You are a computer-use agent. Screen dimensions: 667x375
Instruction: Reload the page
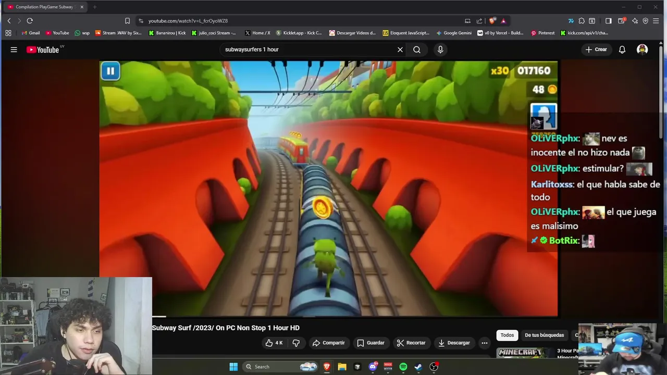click(x=30, y=21)
